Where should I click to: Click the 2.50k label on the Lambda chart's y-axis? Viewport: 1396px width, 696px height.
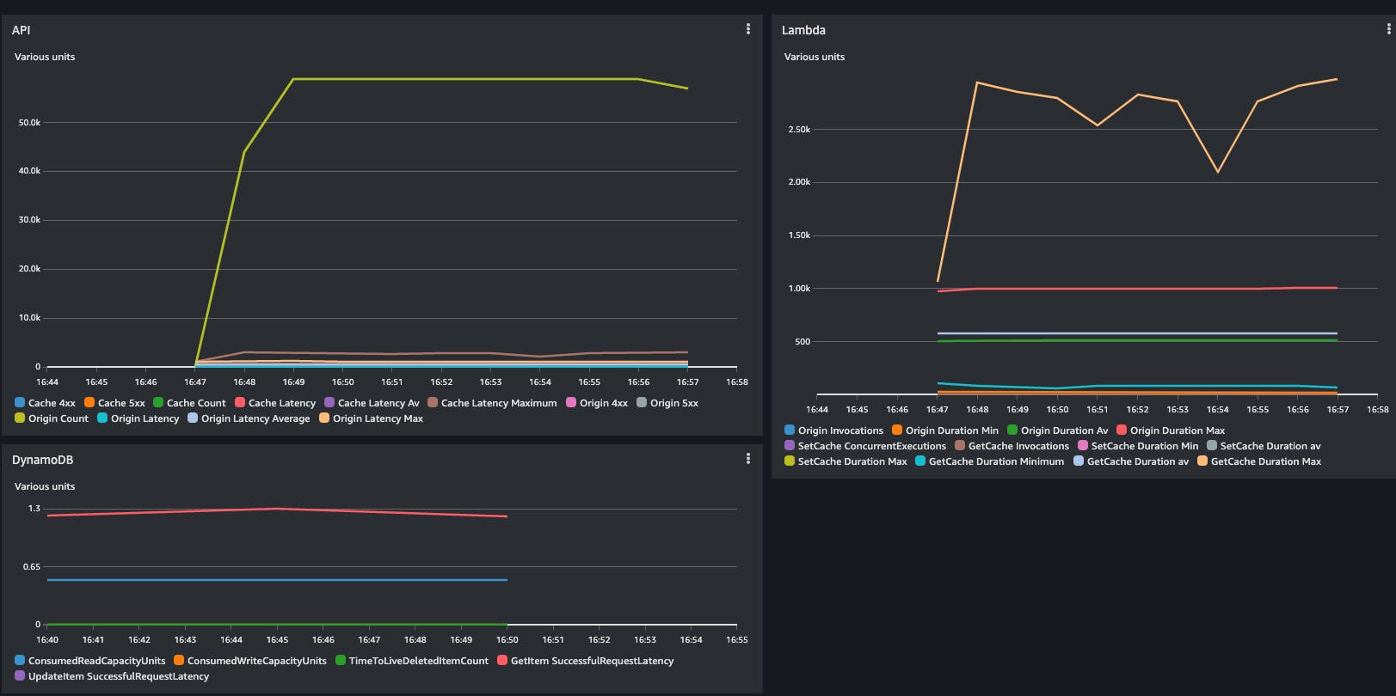799,130
